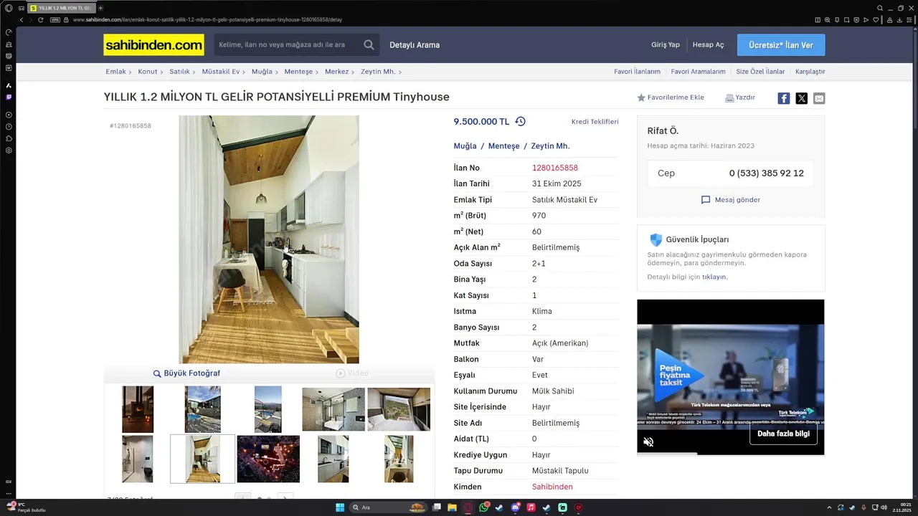Share listing on X icon
The image size is (918, 516).
(802, 98)
